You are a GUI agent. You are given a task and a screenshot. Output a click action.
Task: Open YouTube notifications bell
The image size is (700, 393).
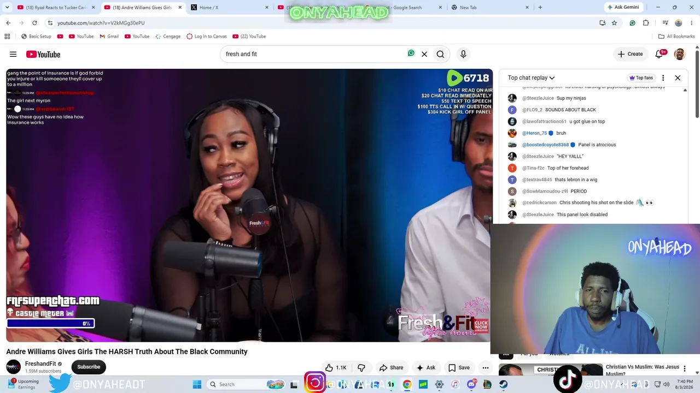[659, 54]
